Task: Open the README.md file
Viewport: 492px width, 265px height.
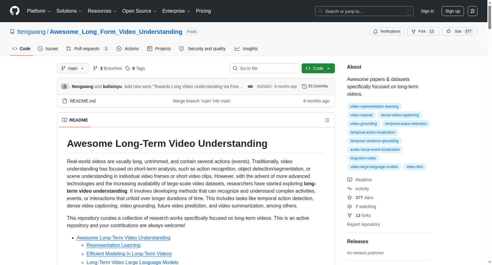Action: 83,101
